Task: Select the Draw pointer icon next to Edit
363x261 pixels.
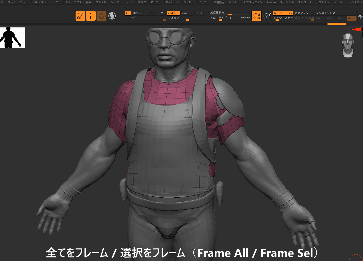Action: [x=91, y=16]
